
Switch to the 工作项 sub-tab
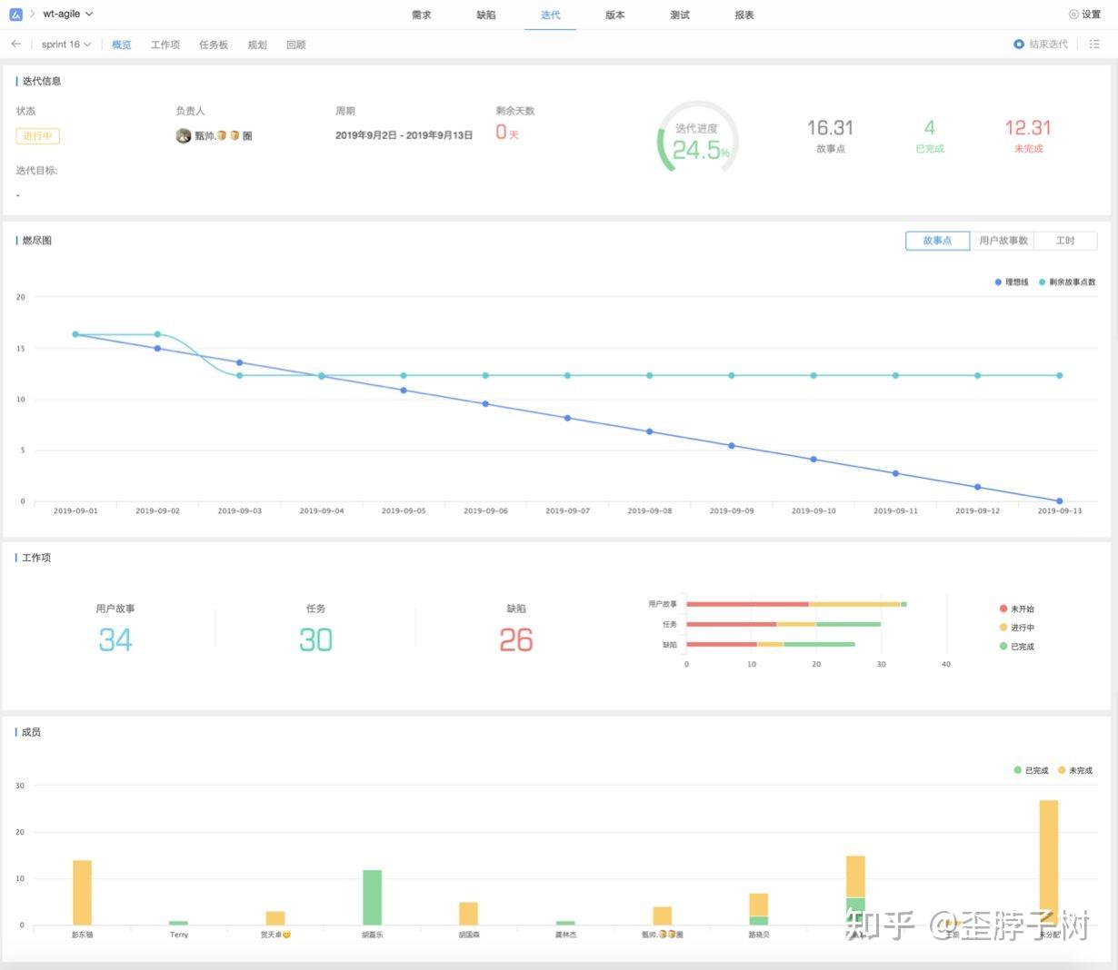pyautogui.click(x=165, y=45)
